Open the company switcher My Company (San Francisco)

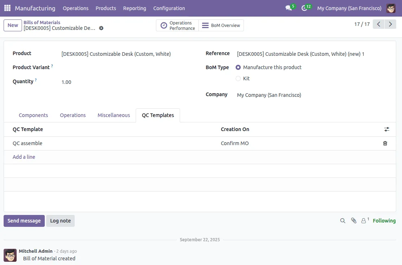[349, 8]
